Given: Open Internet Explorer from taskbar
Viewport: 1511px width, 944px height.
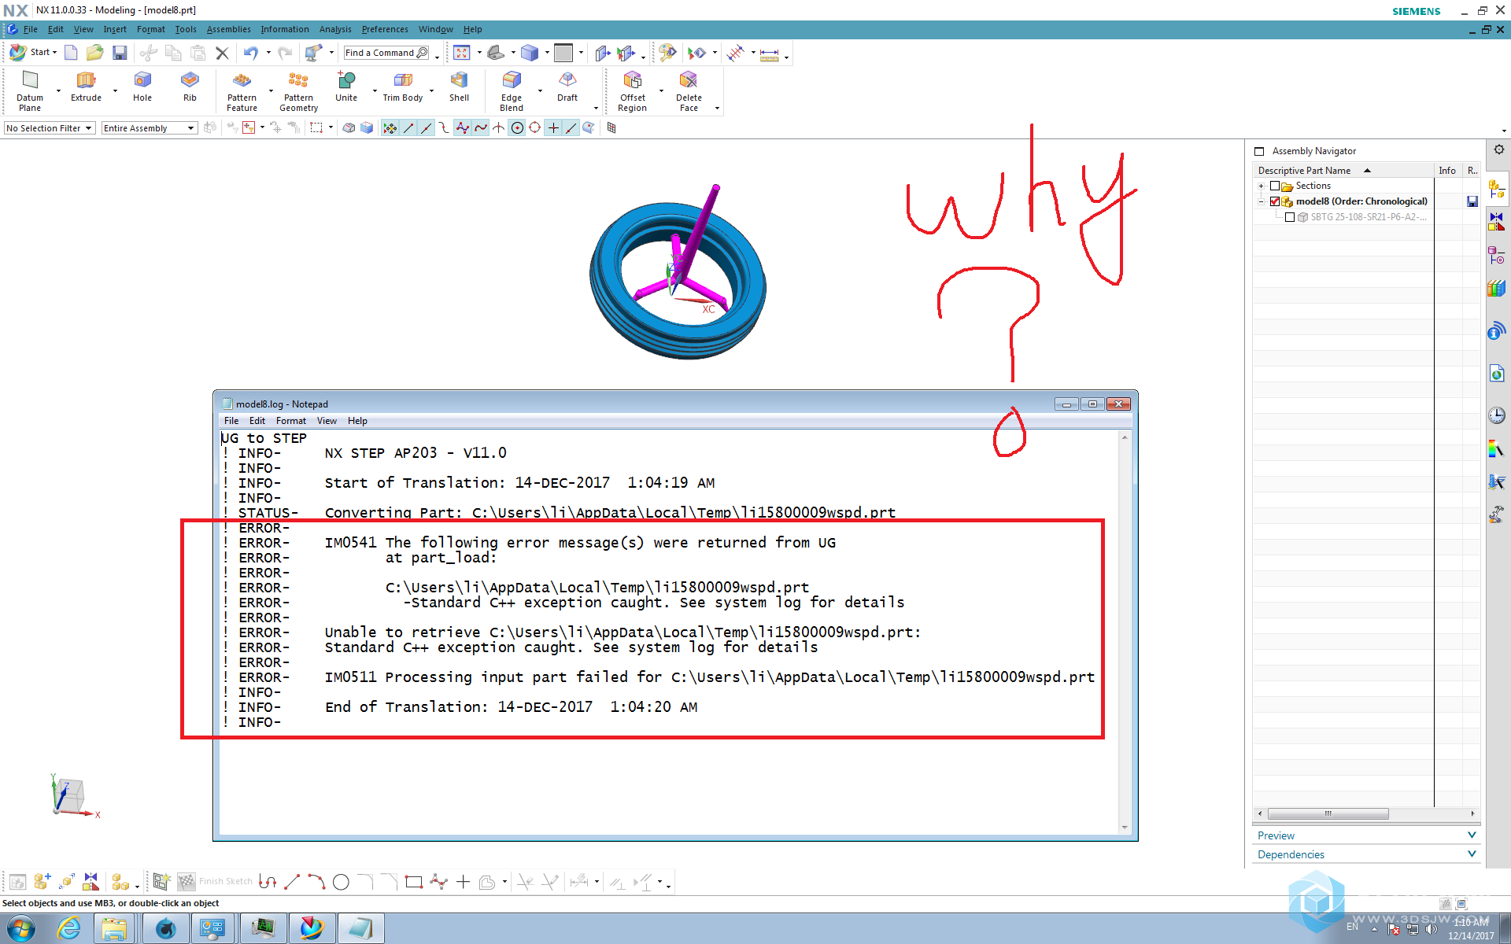Looking at the screenshot, I should tap(68, 929).
